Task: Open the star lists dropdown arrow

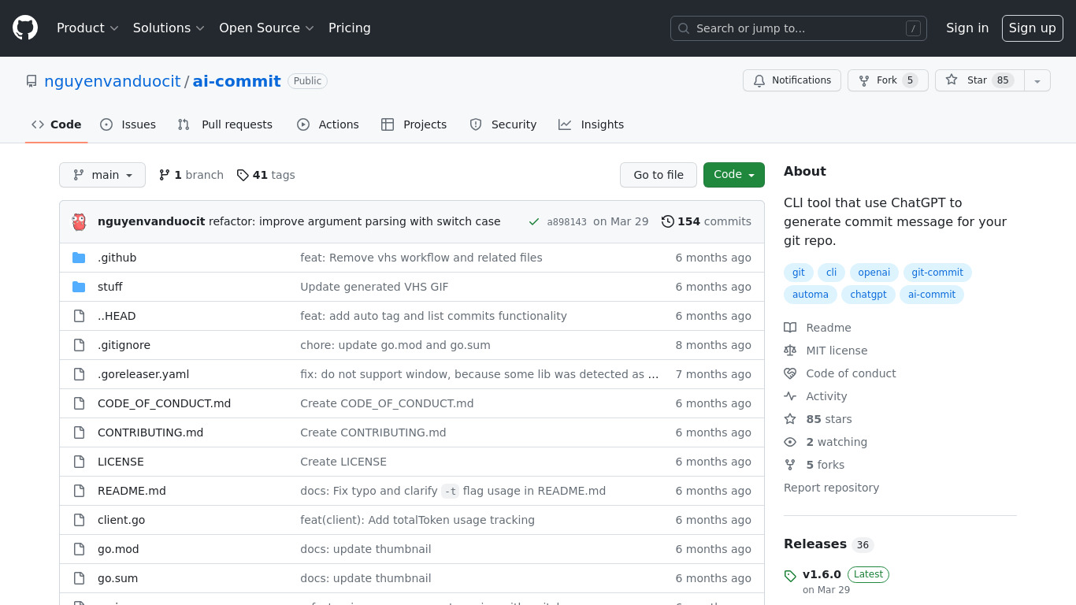Action: point(1037,80)
